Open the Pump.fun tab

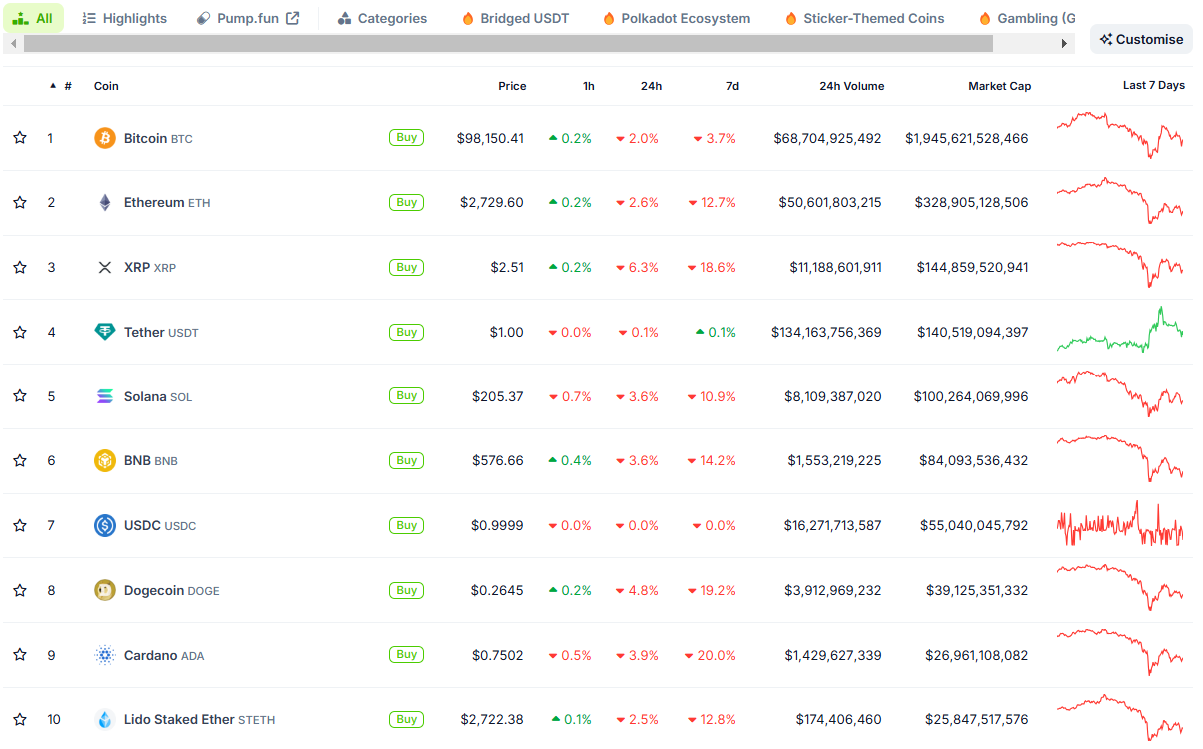[248, 18]
